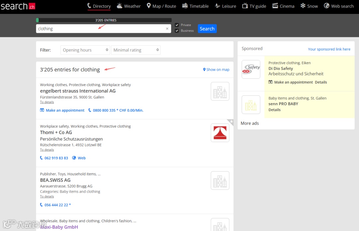Open the Map / Route tab
The image size is (359, 231).
tap(162, 6)
